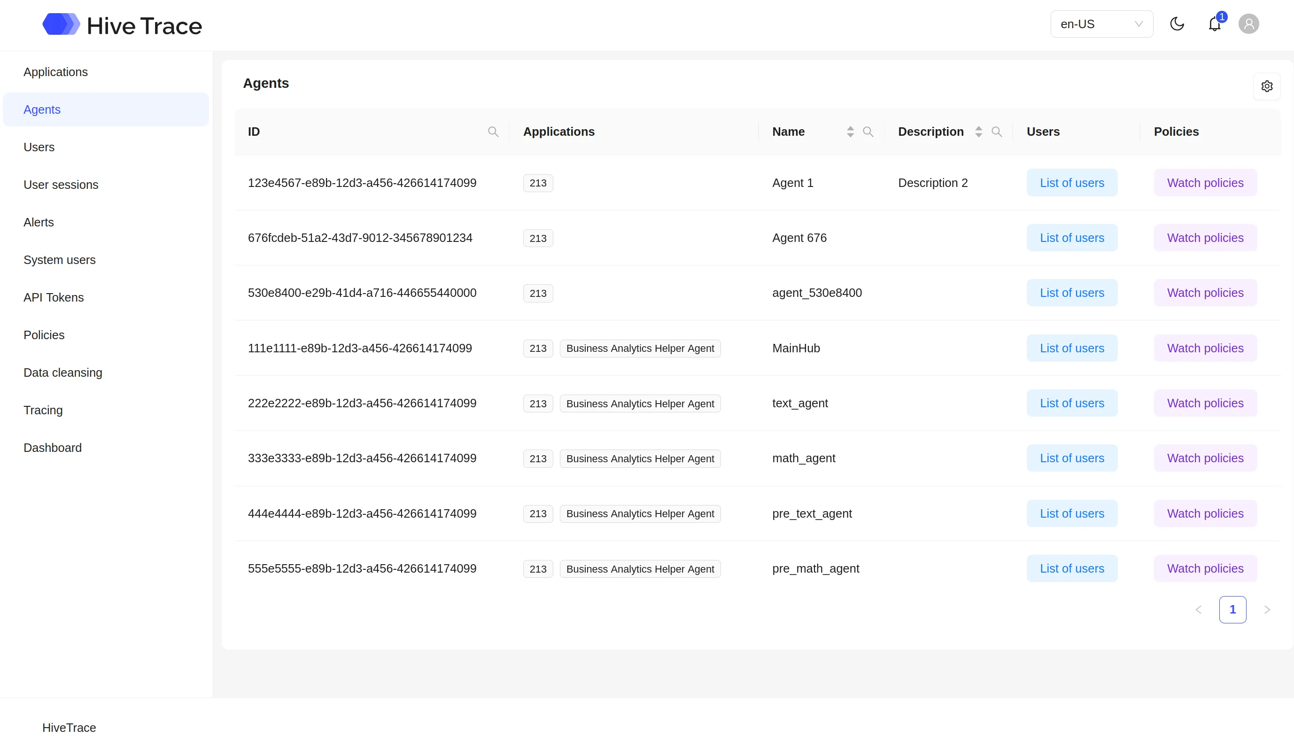This screenshot has width=1294, height=753.
Task: Open Tracing in sidebar
Action: point(43,411)
